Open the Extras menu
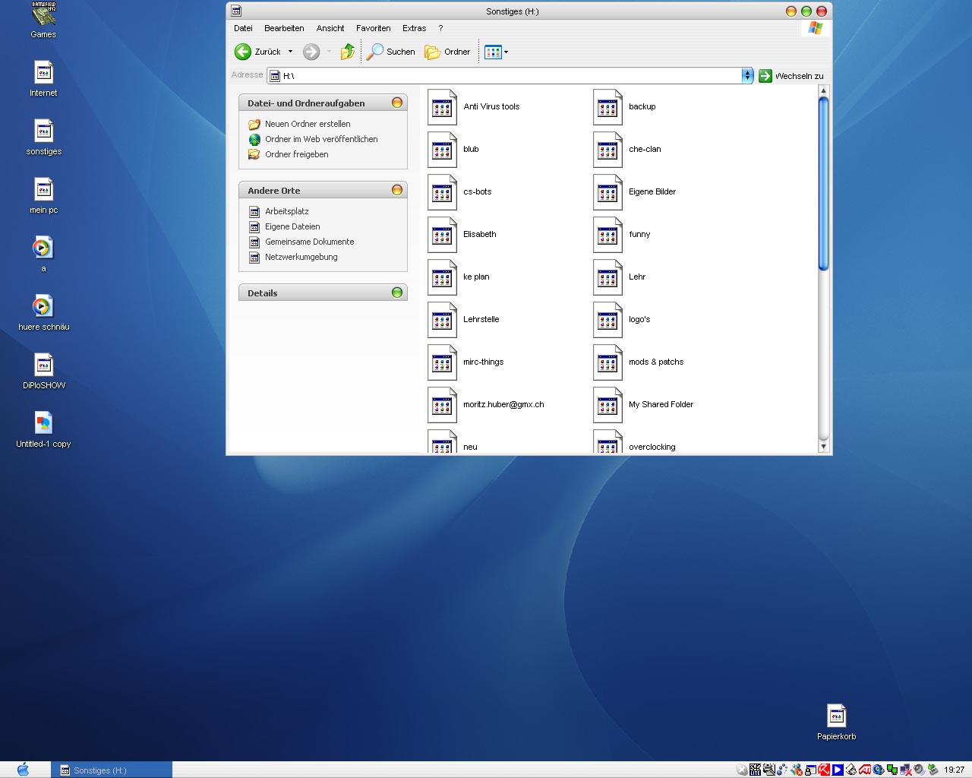972x778 pixels. point(414,28)
